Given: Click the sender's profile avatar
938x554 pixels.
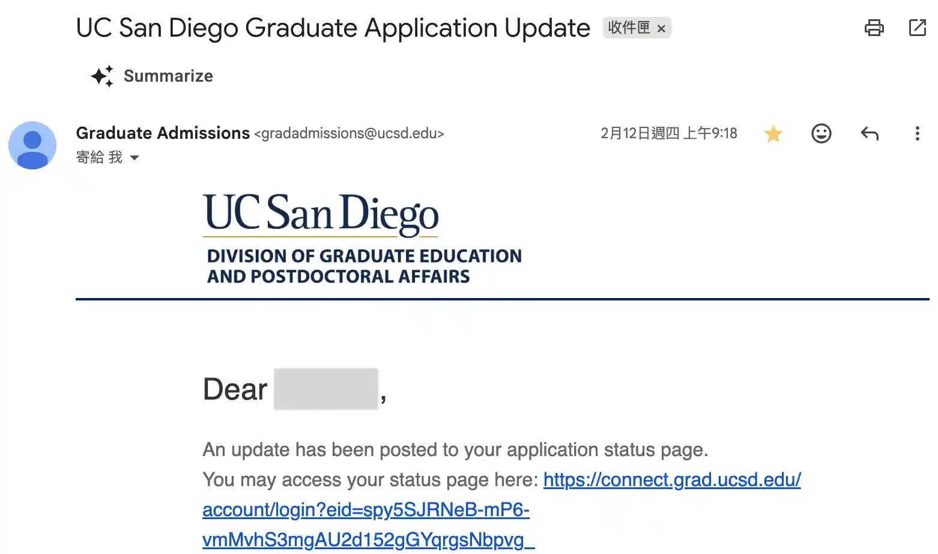Looking at the screenshot, I should (32, 145).
